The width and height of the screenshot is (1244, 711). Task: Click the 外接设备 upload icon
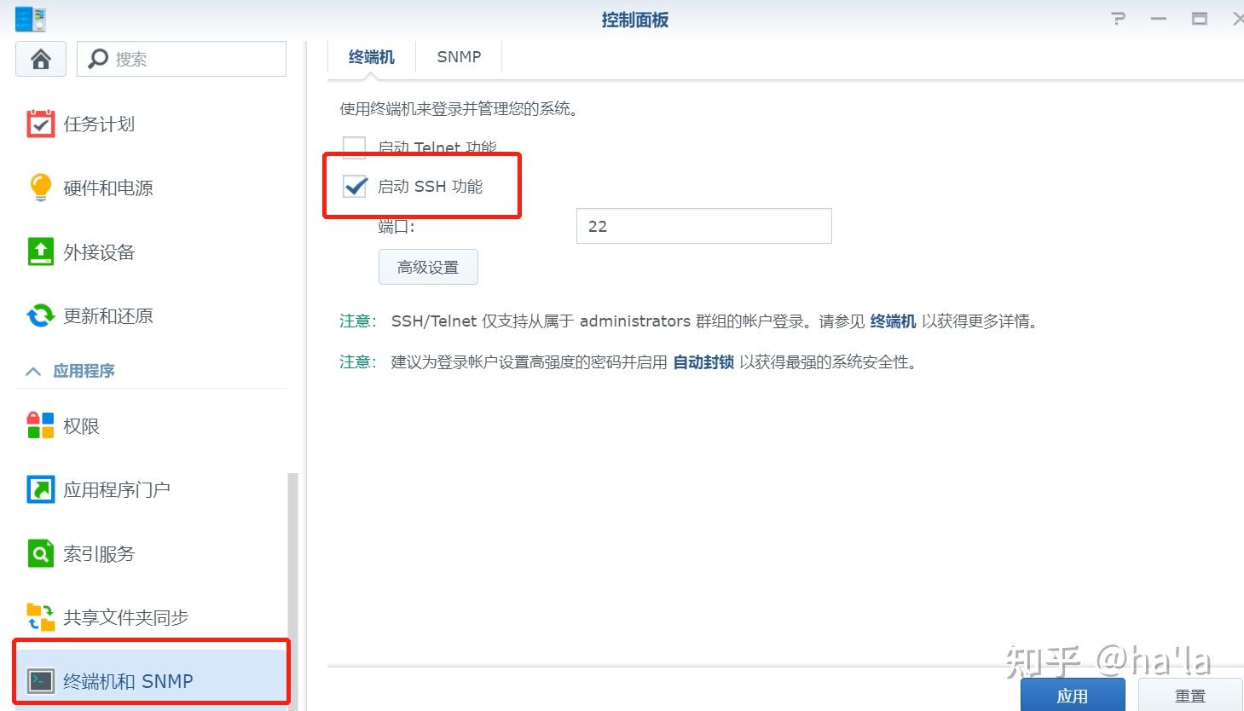[x=40, y=251]
